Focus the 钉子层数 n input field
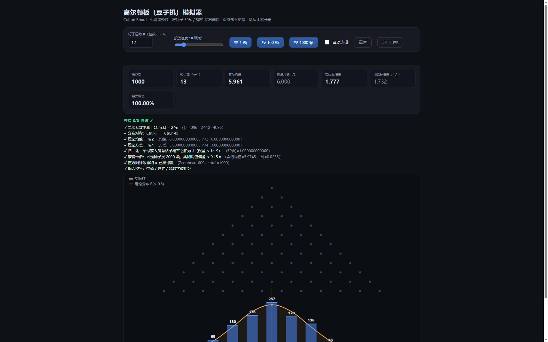The width and height of the screenshot is (548, 342). point(140,42)
